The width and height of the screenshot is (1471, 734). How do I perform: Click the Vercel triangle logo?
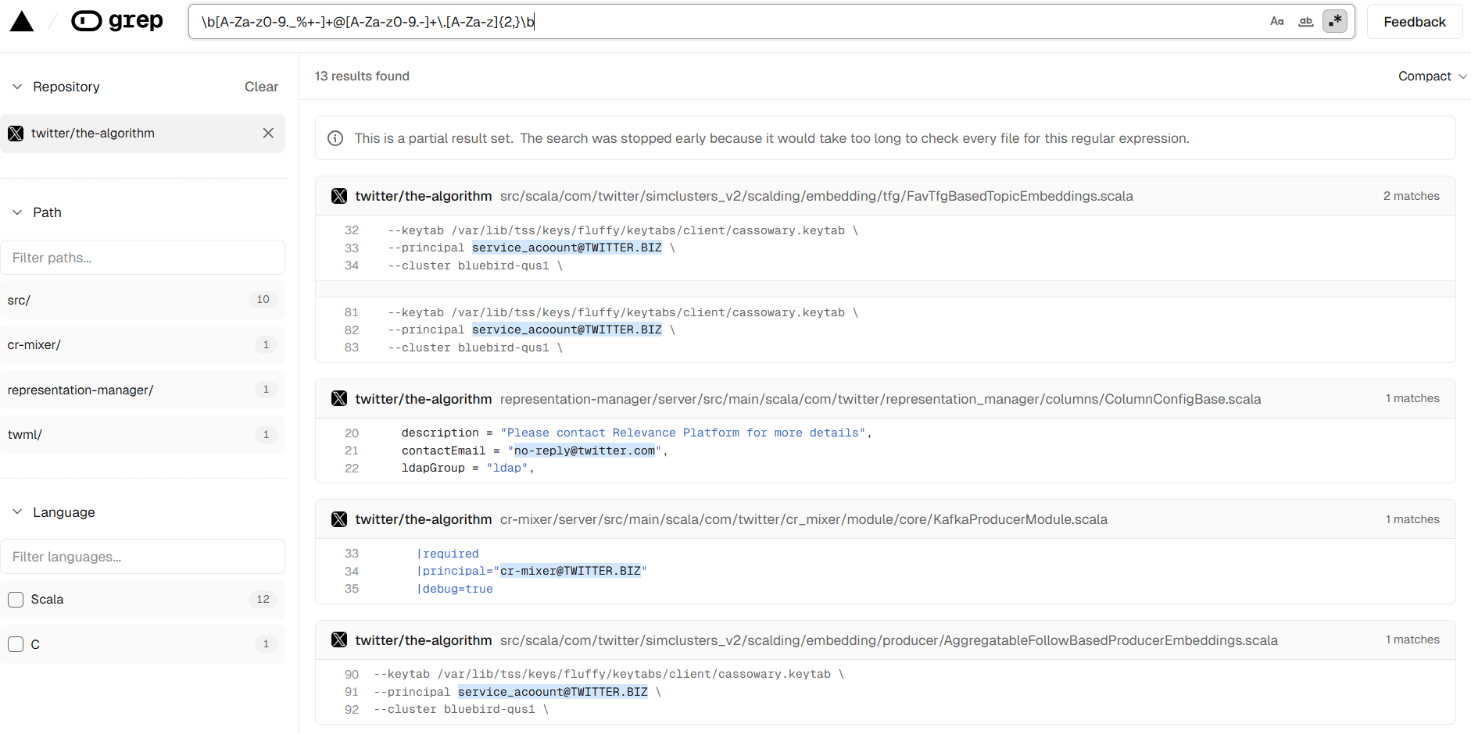[x=22, y=22]
